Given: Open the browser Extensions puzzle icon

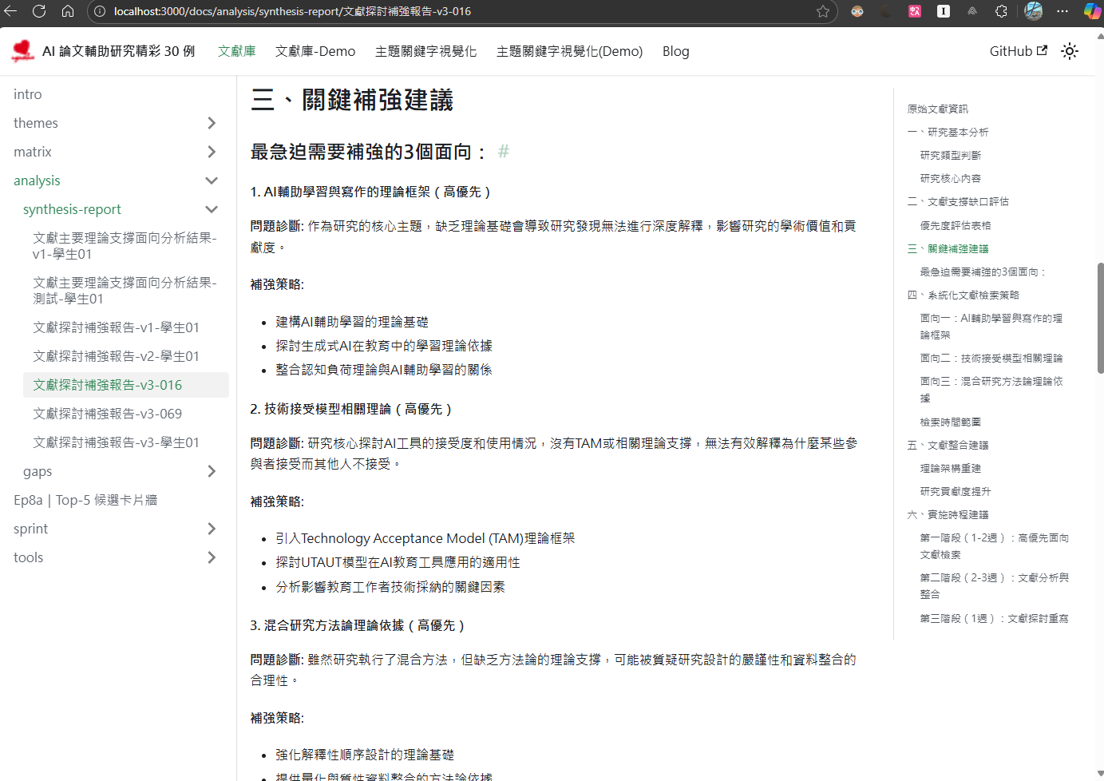Looking at the screenshot, I should 1001,11.
